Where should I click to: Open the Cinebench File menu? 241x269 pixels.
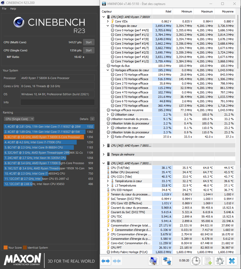pos(4,9)
